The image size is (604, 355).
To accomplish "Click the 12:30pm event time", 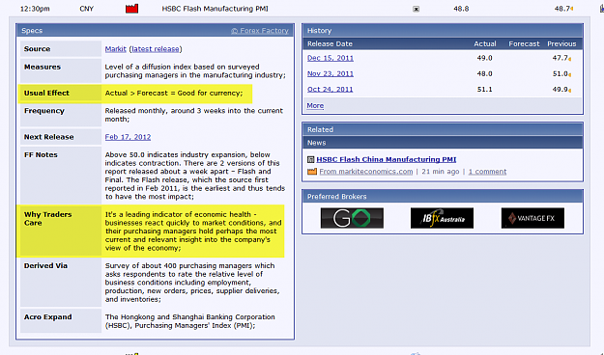I will coord(35,9).
